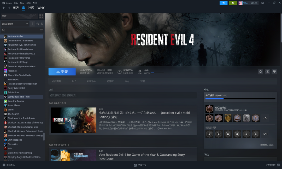Open the WHY profile tab
282x169 pixels.
pos(41,8)
